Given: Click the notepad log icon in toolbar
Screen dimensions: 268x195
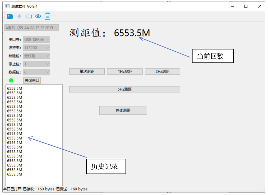Looking at the screenshot, I should point(47,16).
